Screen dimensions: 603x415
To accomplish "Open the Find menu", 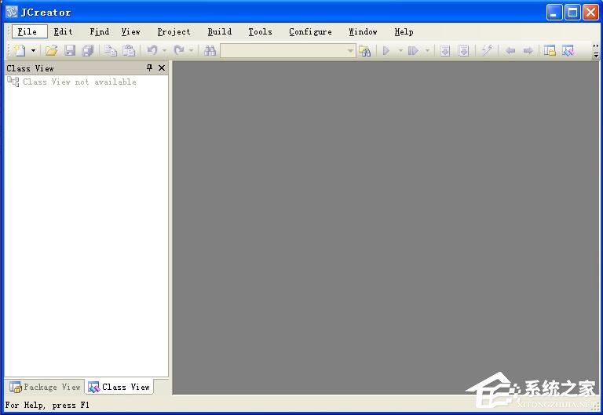I will (x=99, y=31).
